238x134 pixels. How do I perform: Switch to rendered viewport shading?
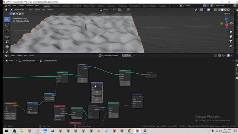[228, 10]
